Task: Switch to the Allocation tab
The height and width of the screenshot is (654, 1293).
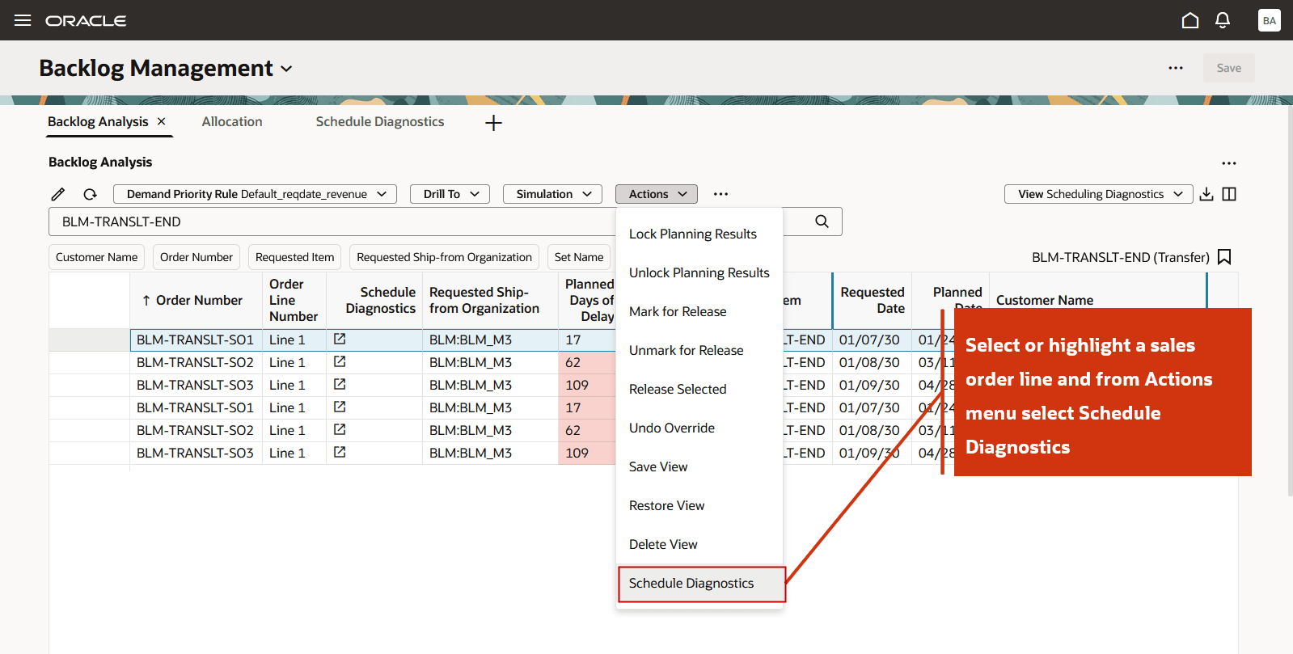Action: point(232,121)
